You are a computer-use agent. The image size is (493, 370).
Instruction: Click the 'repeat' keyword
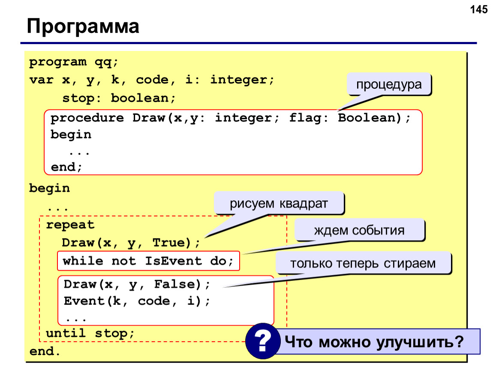(70, 225)
